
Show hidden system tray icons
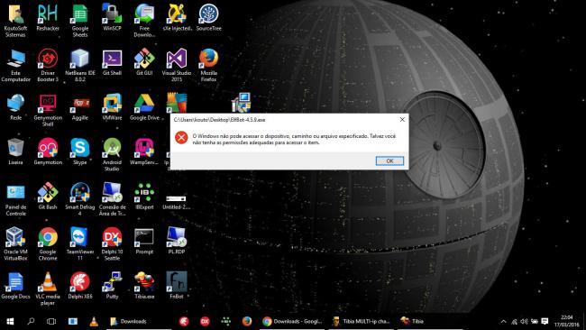point(503,321)
